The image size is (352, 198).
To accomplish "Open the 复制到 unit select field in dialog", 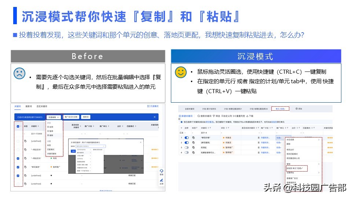I will point(90,146).
